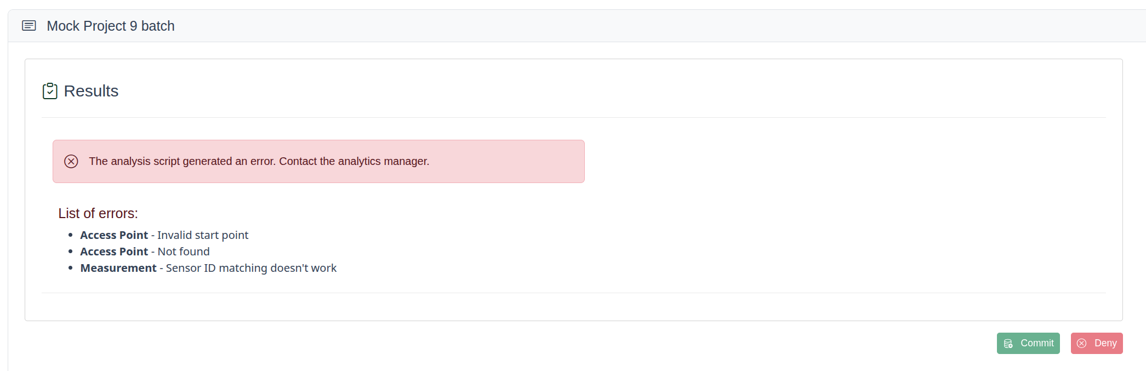
Task: Click the error circle-x icon in alert
Action: point(71,161)
